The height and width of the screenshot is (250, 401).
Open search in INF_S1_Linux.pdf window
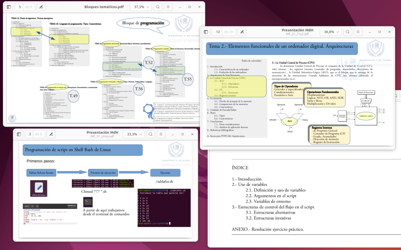(x=151, y=134)
